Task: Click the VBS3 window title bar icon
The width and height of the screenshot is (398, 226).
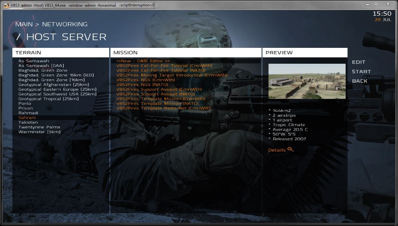Action: tap(6, 5)
